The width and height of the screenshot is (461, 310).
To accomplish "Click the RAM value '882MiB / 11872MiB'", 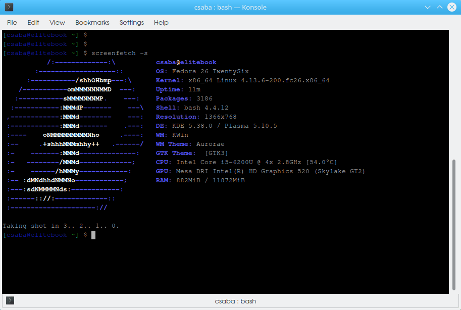I will [x=210, y=181].
